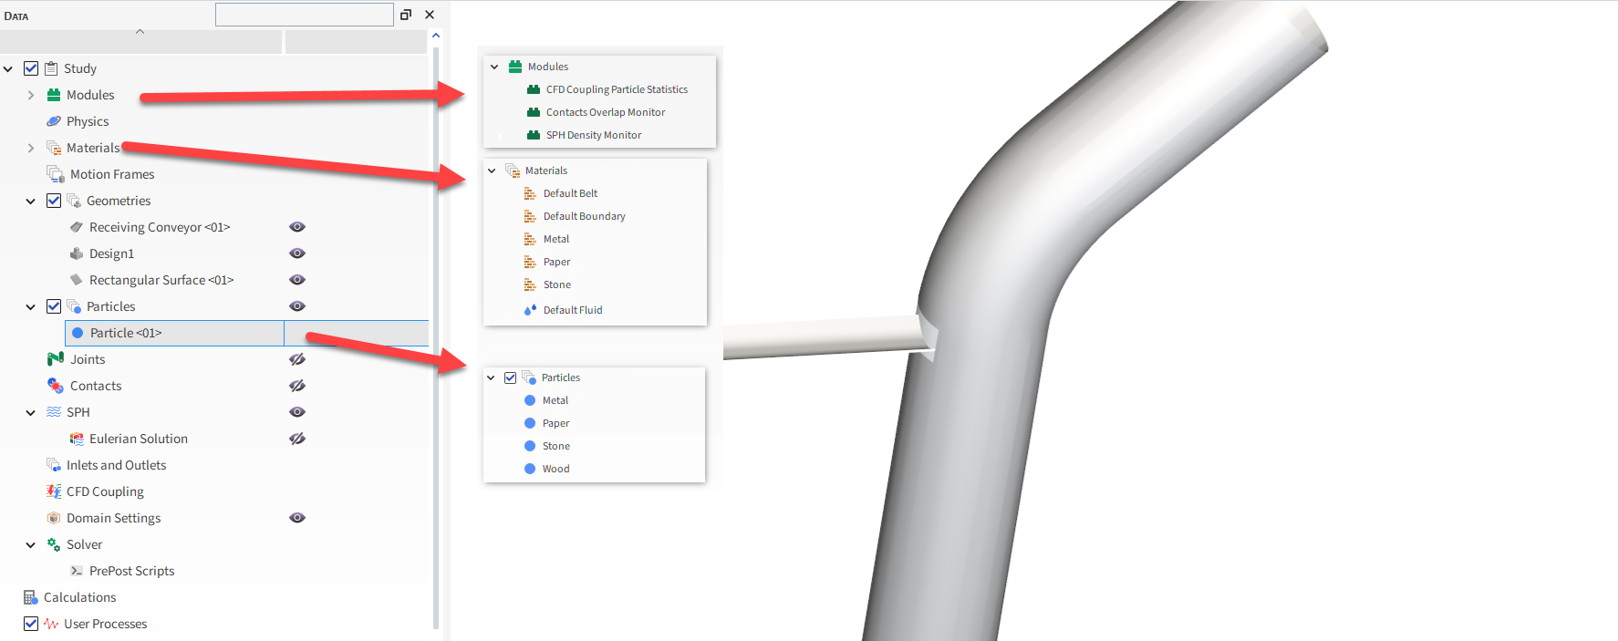Hide Design1 using its eye icon
The width and height of the screenshot is (1618, 641).
[297, 253]
